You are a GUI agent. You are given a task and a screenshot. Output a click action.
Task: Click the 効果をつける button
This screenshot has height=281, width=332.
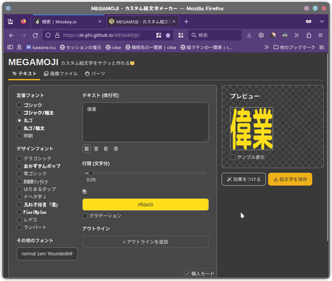(x=244, y=179)
